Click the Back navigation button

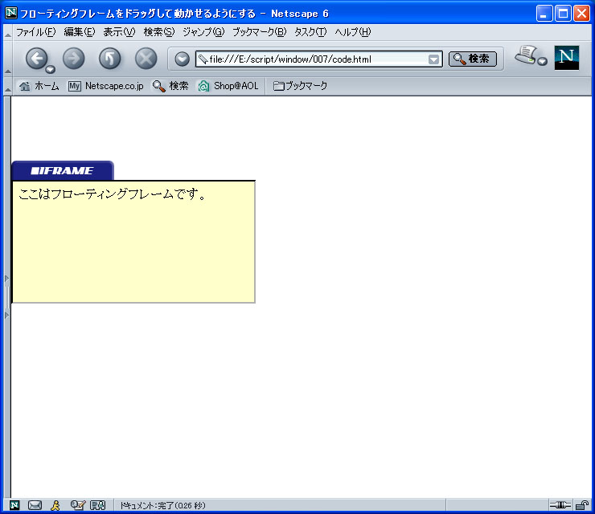point(37,59)
